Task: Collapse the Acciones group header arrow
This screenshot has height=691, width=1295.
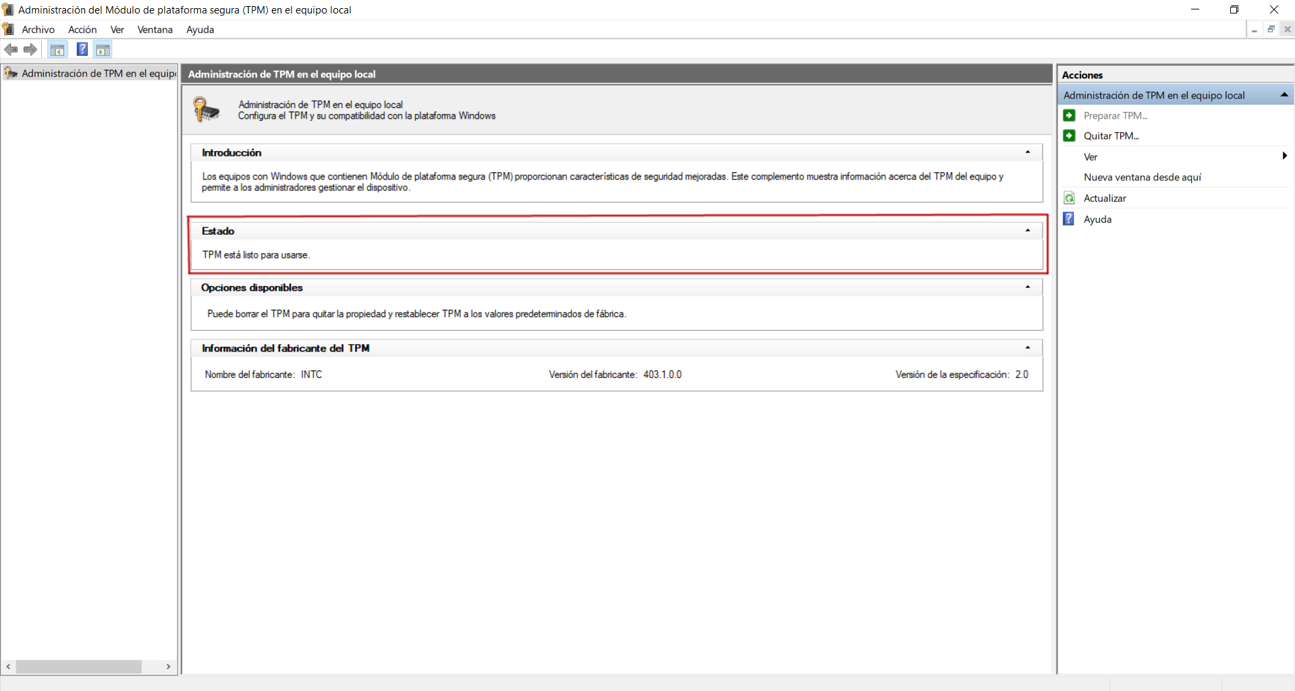Action: click(1284, 95)
